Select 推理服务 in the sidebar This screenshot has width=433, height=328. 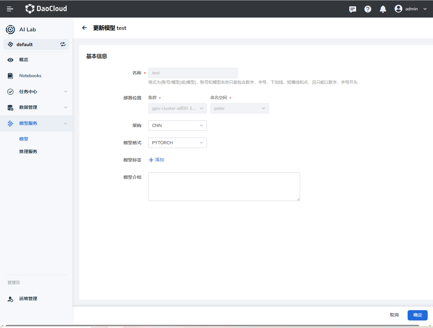(28, 151)
